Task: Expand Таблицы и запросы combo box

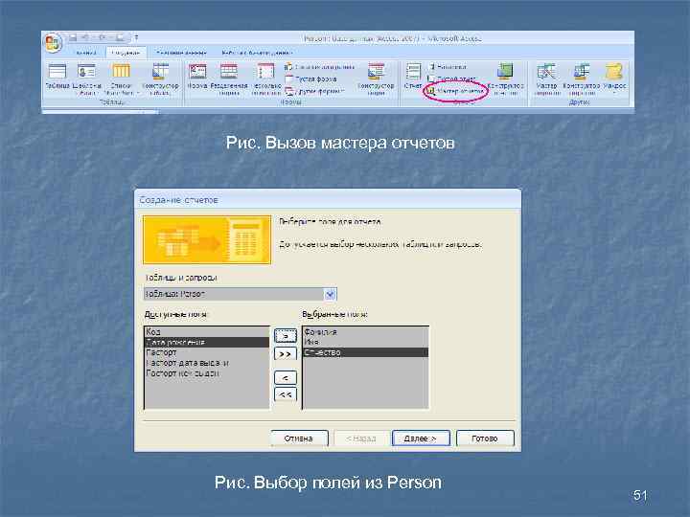Action: click(330, 294)
